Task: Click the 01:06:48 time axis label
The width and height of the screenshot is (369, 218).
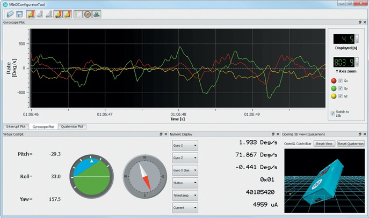Action: tap(178, 114)
